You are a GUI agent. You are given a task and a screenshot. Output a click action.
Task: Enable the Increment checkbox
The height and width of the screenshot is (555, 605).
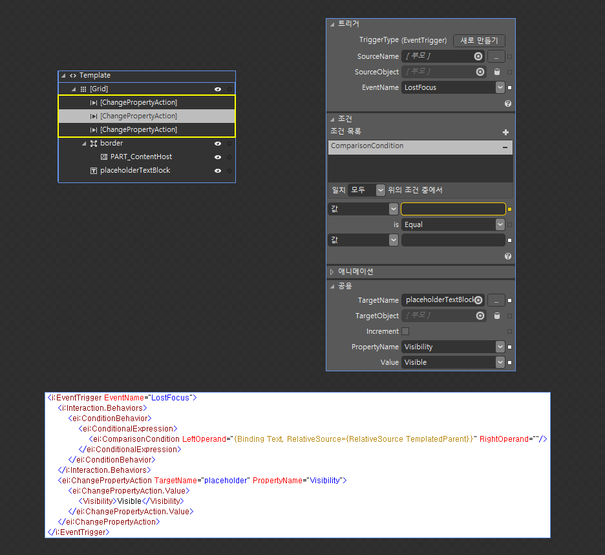point(406,331)
